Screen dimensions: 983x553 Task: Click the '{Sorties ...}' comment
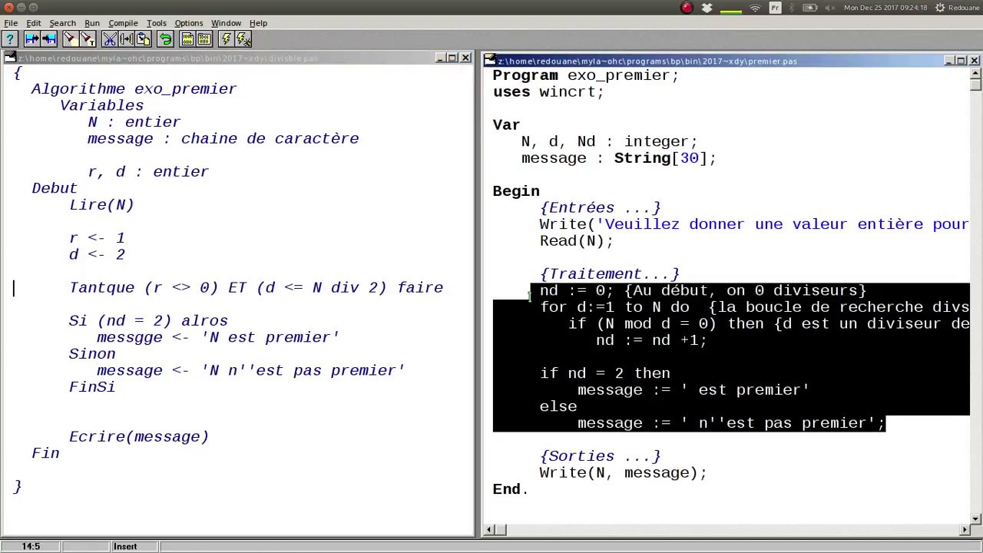click(600, 456)
